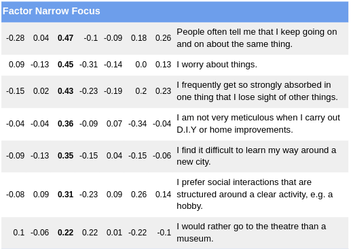The image size is (353, 249).
Task: Click the bold 0.31 loading value
Action: coord(65,195)
